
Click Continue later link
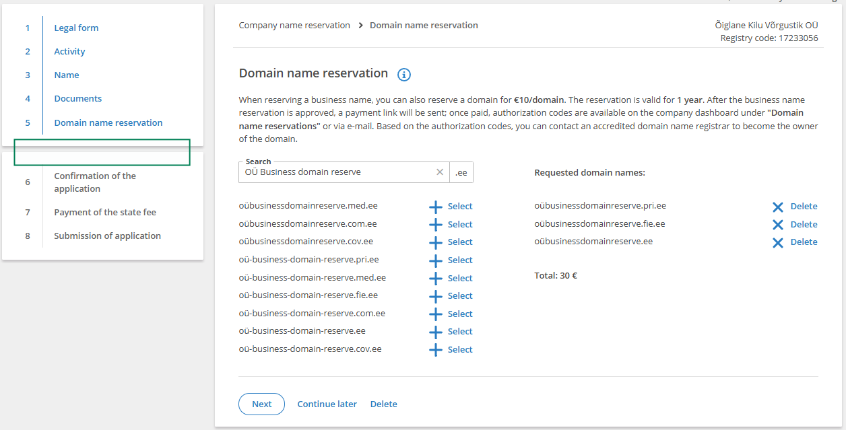(327, 404)
